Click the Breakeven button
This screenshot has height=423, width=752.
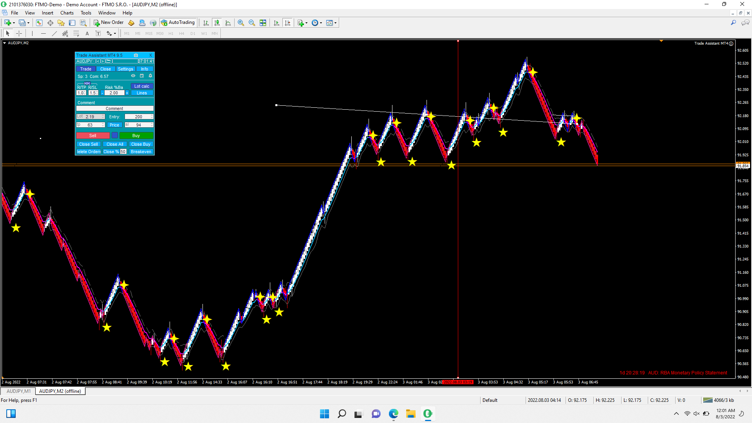[141, 152]
